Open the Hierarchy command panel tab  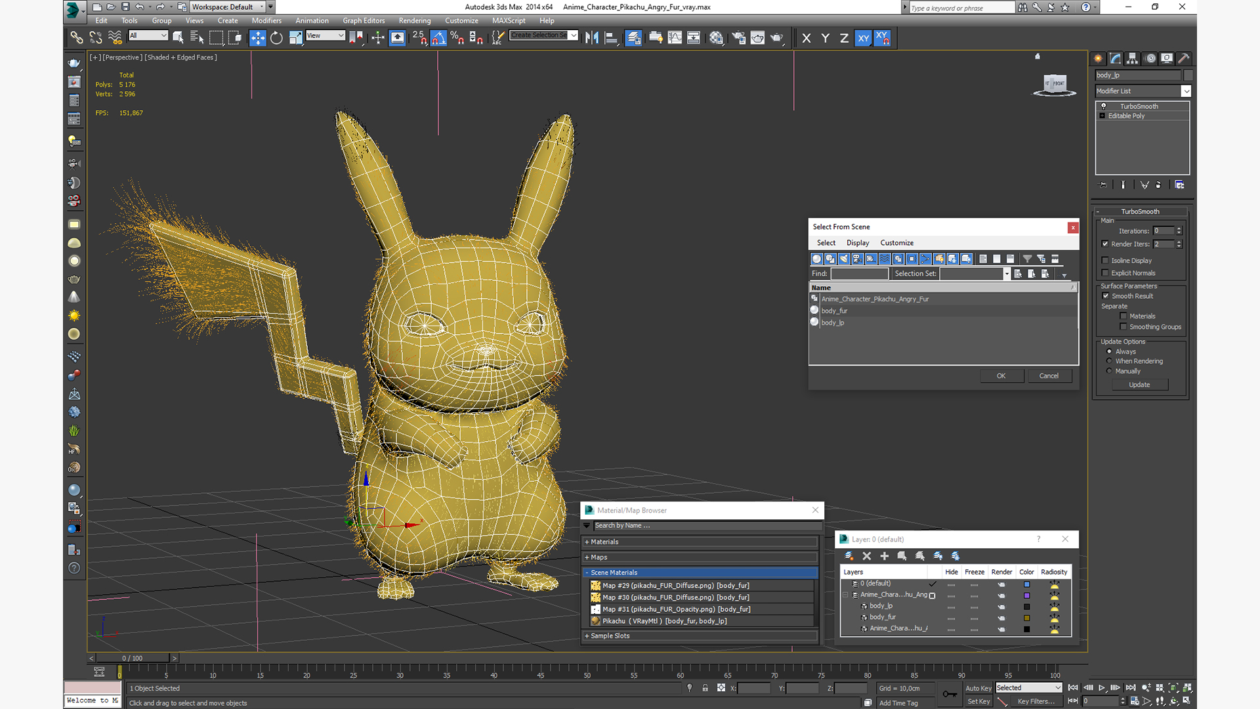tap(1132, 58)
